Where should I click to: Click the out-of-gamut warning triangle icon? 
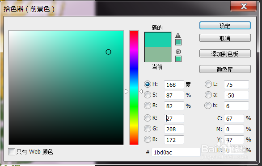click(178, 35)
